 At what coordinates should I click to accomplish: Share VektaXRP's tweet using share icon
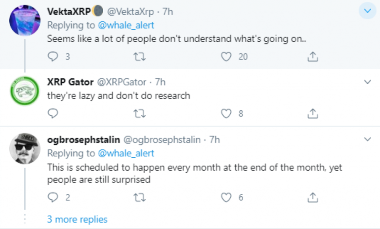tap(312, 57)
